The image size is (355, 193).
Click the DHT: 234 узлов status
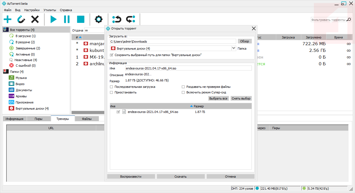click(242, 188)
